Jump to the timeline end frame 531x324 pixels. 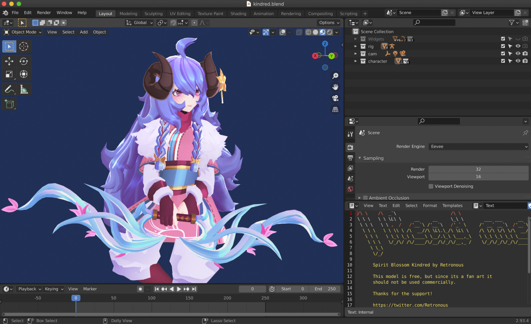click(194, 289)
